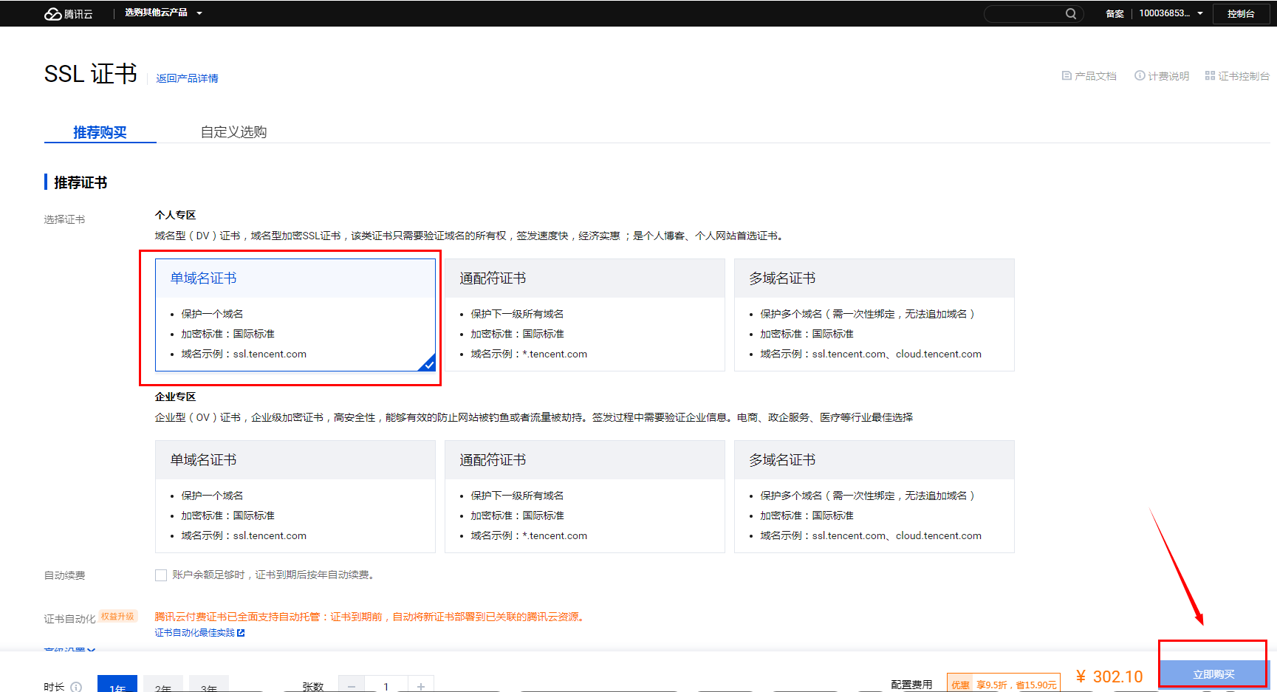Switch to the 自定义选购 tab
This screenshot has height=692, width=1277.
click(233, 132)
